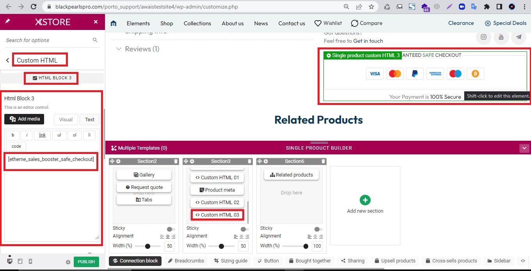Switch to tablet preview mode

[20, 261]
